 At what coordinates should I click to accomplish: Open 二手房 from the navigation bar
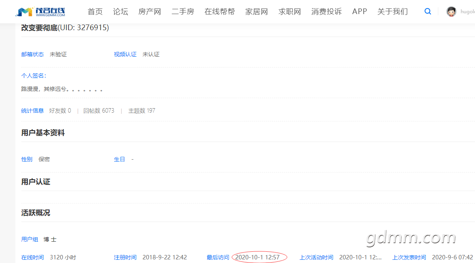coord(183,12)
